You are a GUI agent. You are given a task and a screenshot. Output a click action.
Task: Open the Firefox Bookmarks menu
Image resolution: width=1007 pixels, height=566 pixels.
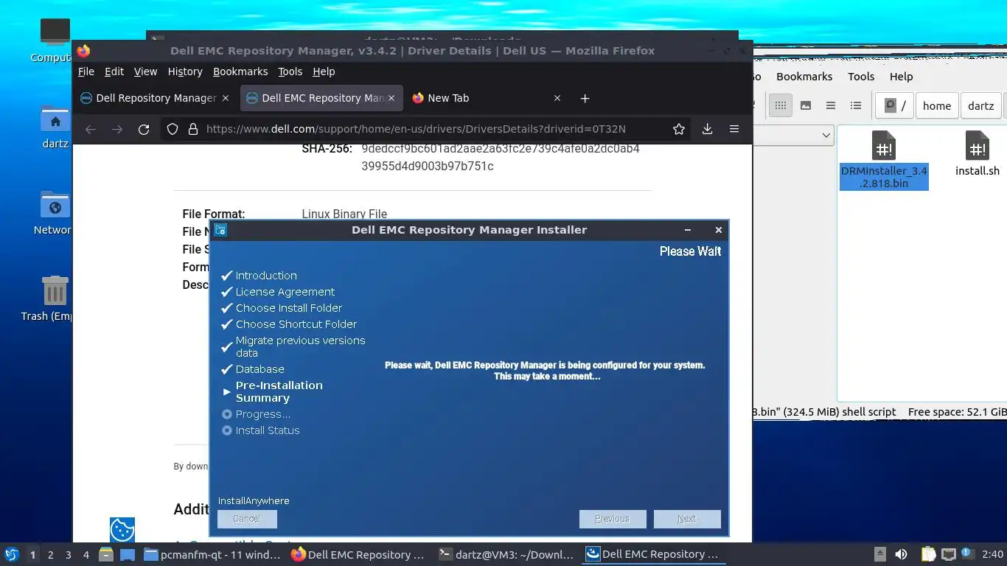[240, 71]
